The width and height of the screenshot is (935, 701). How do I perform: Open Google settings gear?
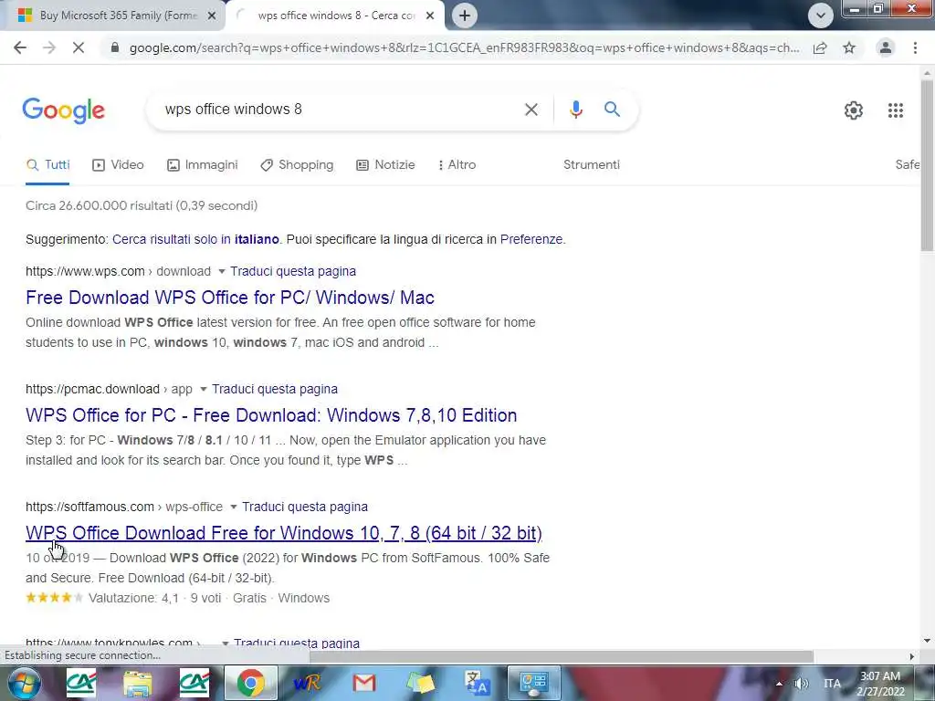click(854, 110)
